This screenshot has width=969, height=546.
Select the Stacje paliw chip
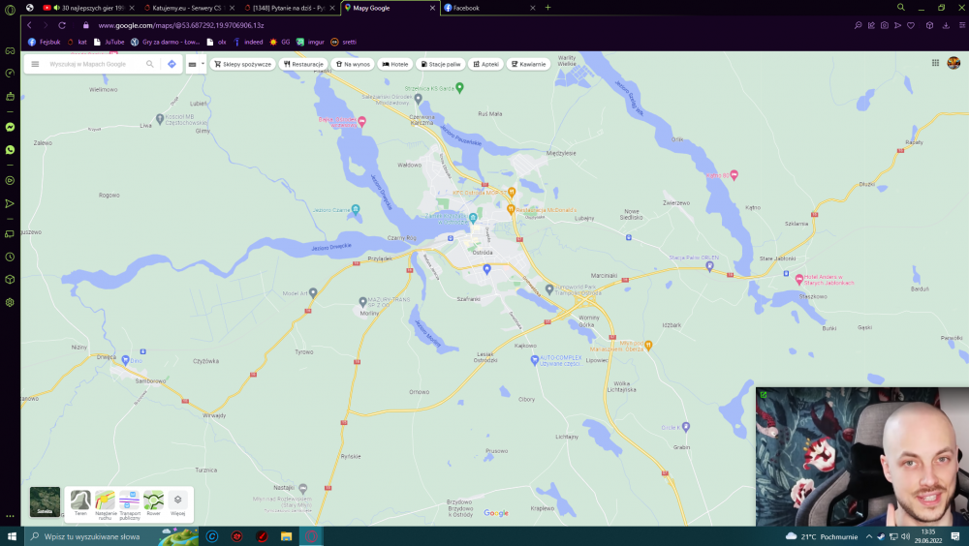click(x=441, y=64)
